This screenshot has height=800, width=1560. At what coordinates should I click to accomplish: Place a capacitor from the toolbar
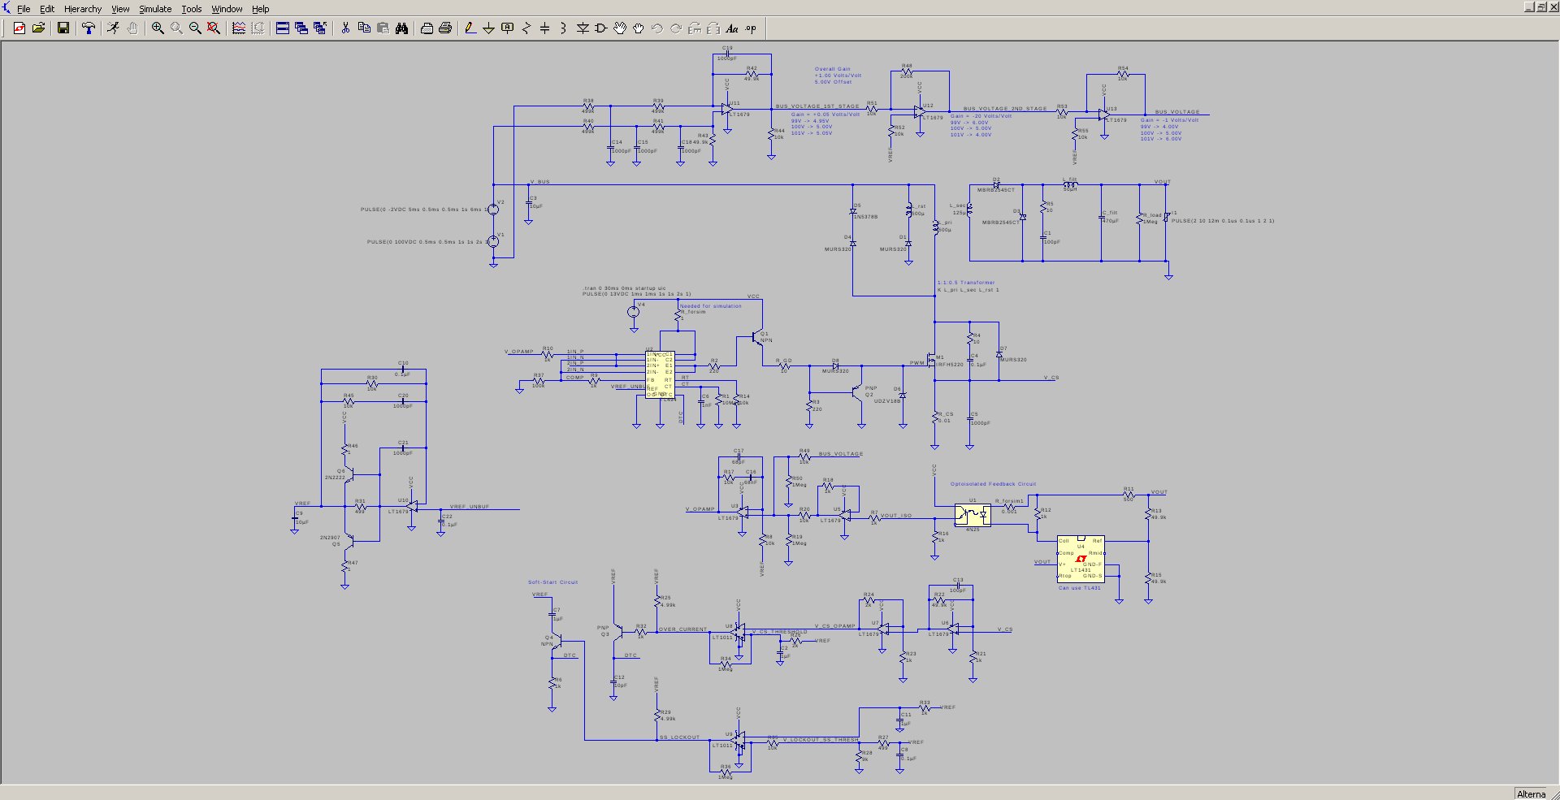[x=545, y=28]
